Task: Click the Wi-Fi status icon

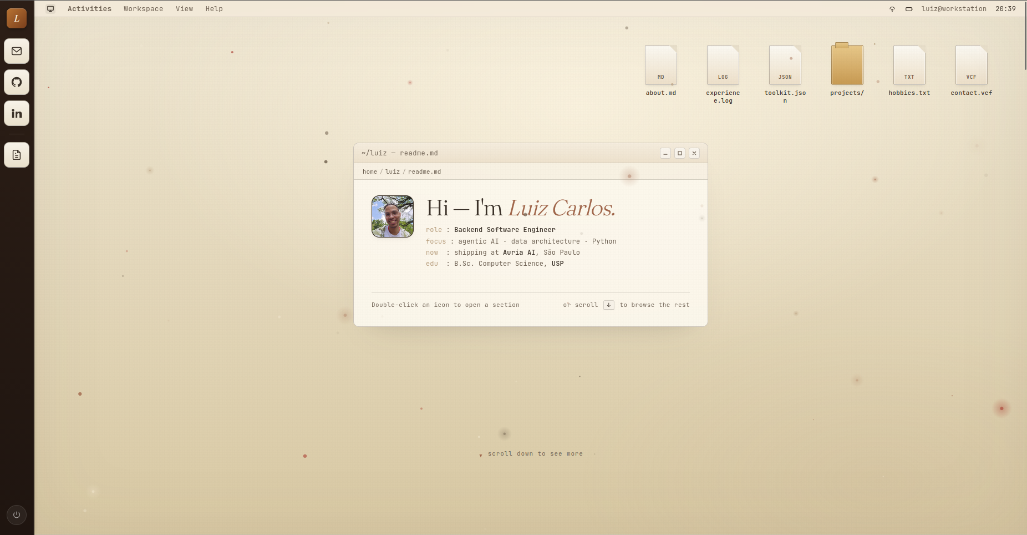Action: (892, 9)
